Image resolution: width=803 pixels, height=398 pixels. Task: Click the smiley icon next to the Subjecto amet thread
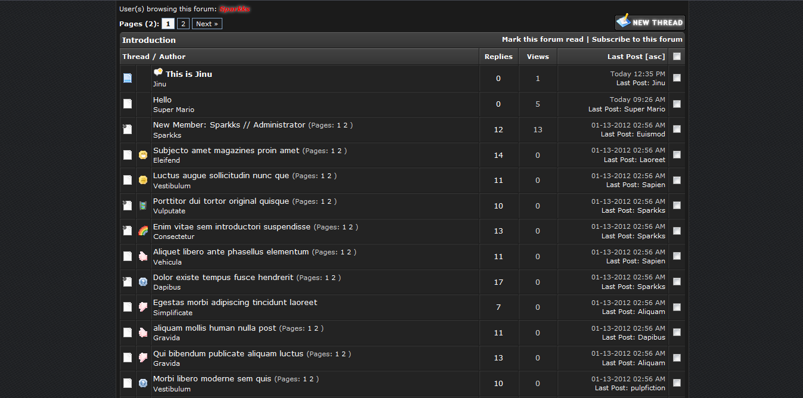click(143, 155)
